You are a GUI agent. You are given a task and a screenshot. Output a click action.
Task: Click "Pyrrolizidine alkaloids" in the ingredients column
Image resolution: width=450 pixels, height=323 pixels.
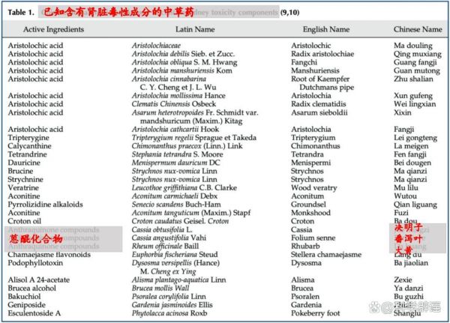point(45,205)
